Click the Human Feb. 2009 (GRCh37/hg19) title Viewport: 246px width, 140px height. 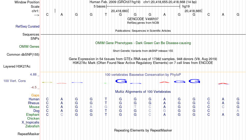(x=115, y=2)
